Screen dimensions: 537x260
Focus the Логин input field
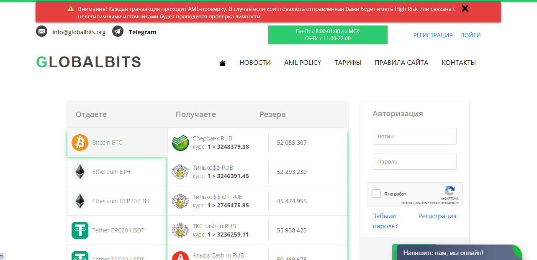[414, 136]
